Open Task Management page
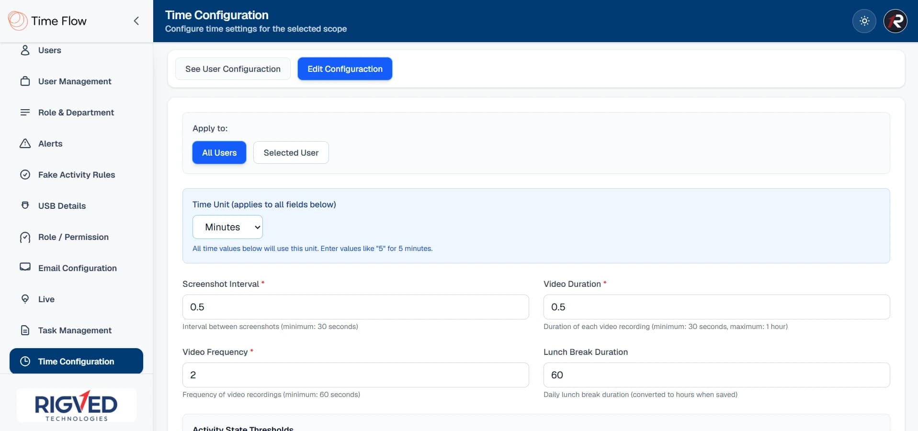Screen dimensions: 918x431 pos(77,330)
